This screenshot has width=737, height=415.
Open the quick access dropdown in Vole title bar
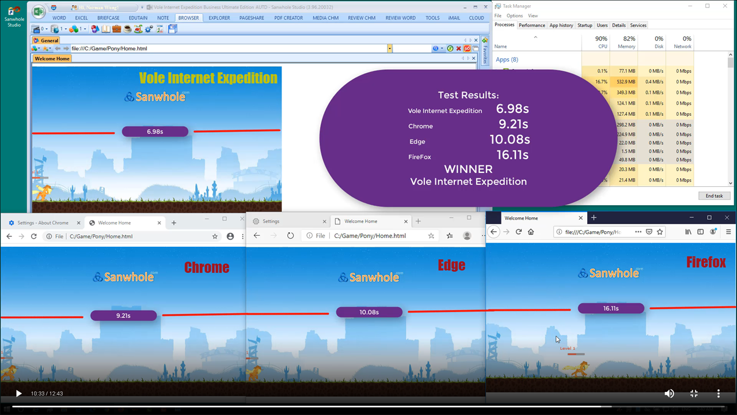pos(142,7)
